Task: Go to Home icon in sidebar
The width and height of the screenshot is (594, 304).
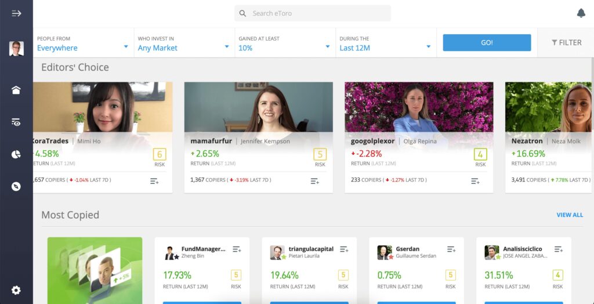Action: [x=16, y=91]
